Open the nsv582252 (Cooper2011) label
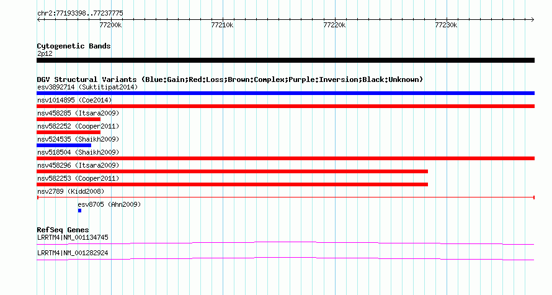Viewport: 552px width, 295px height. 78,126
